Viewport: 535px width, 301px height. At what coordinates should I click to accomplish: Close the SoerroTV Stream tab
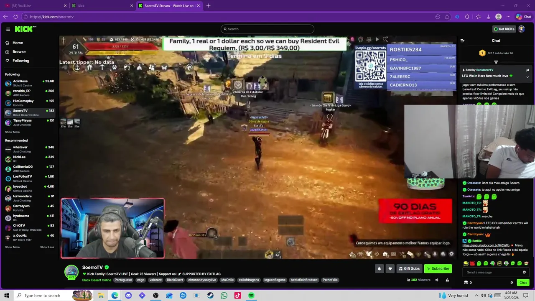pyautogui.click(x=198, y=6)
